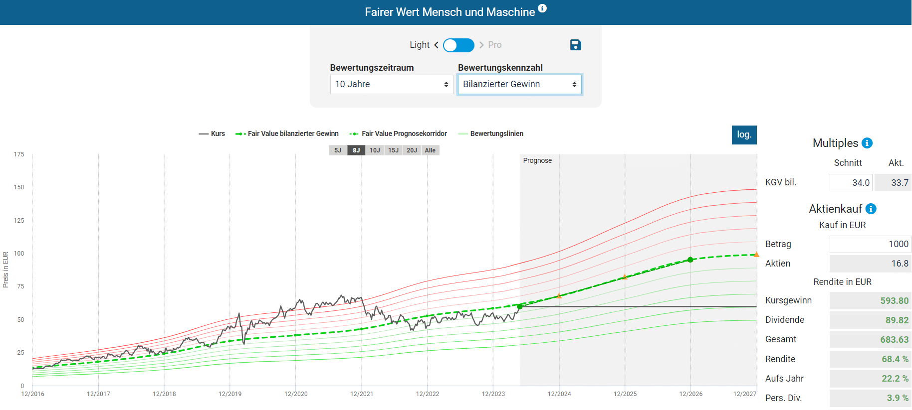Select the 15J time range tab
The height and width of the screenshot is (410, 912).
[x=393, y=150]
